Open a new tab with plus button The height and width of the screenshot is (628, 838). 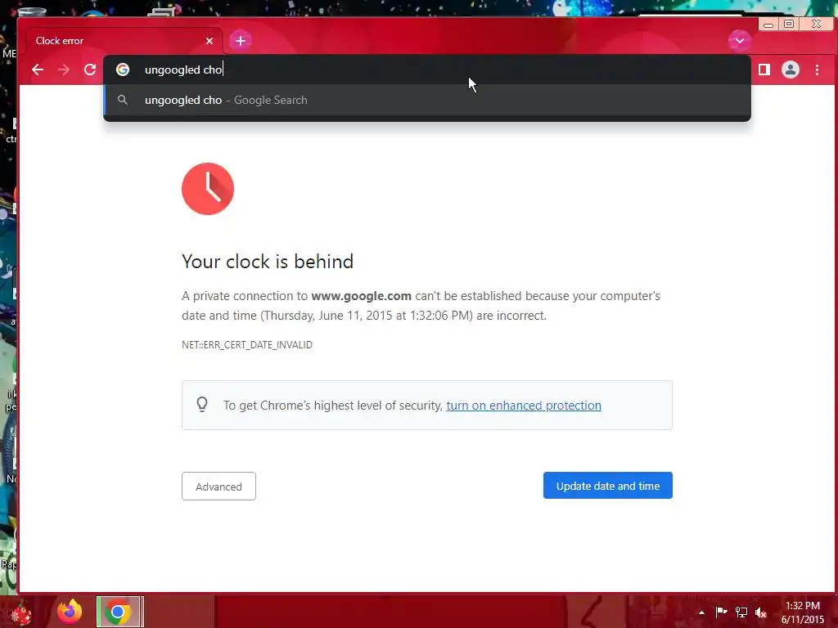point(241,41)
